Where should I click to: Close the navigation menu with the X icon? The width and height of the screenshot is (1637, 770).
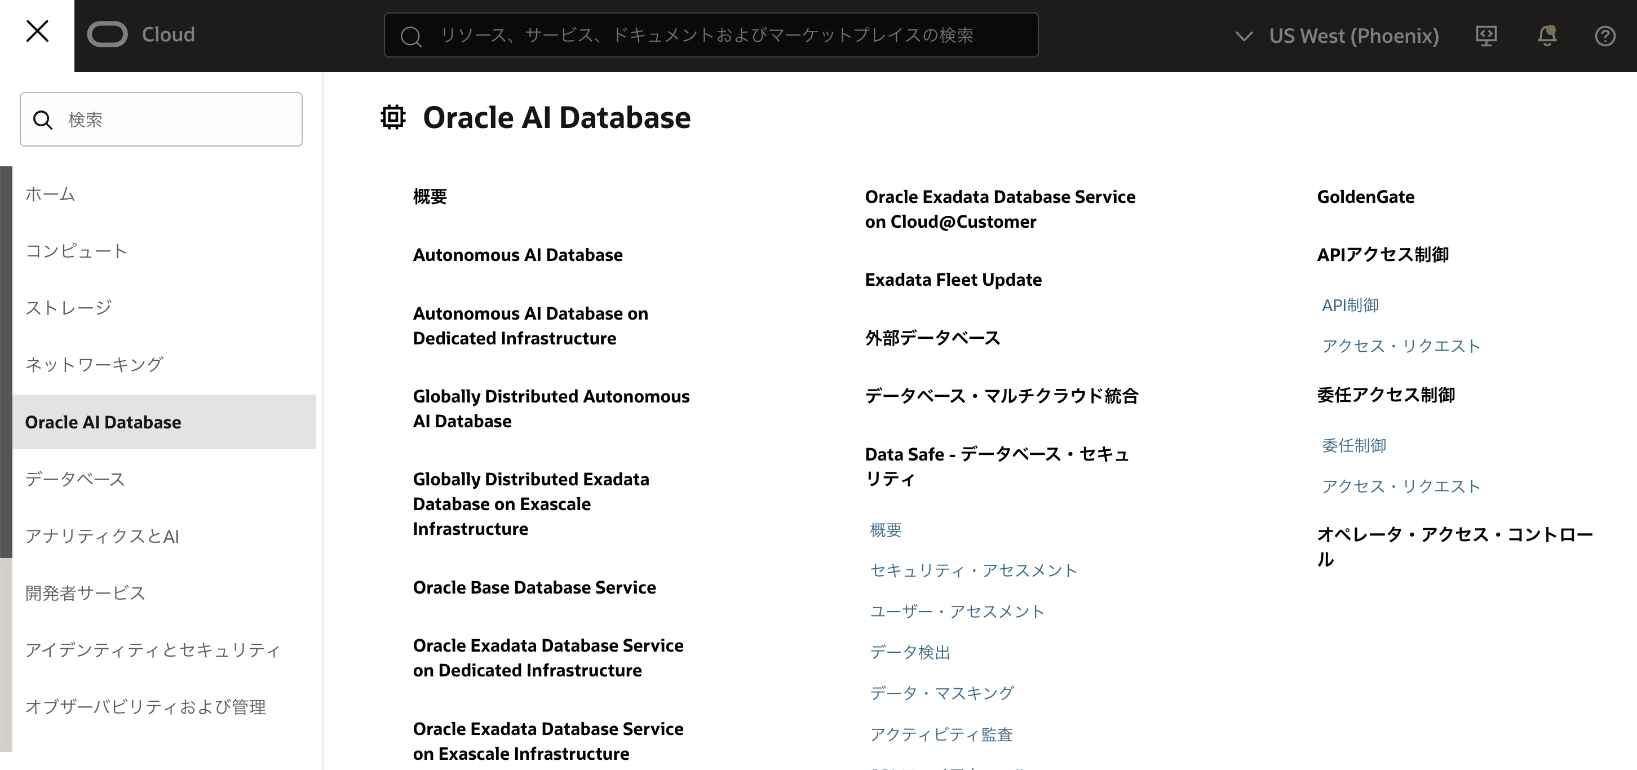37,30
